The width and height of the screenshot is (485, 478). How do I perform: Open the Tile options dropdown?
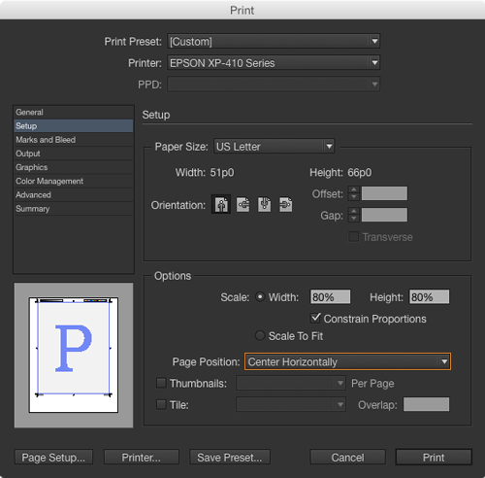[x=291, y=404]
